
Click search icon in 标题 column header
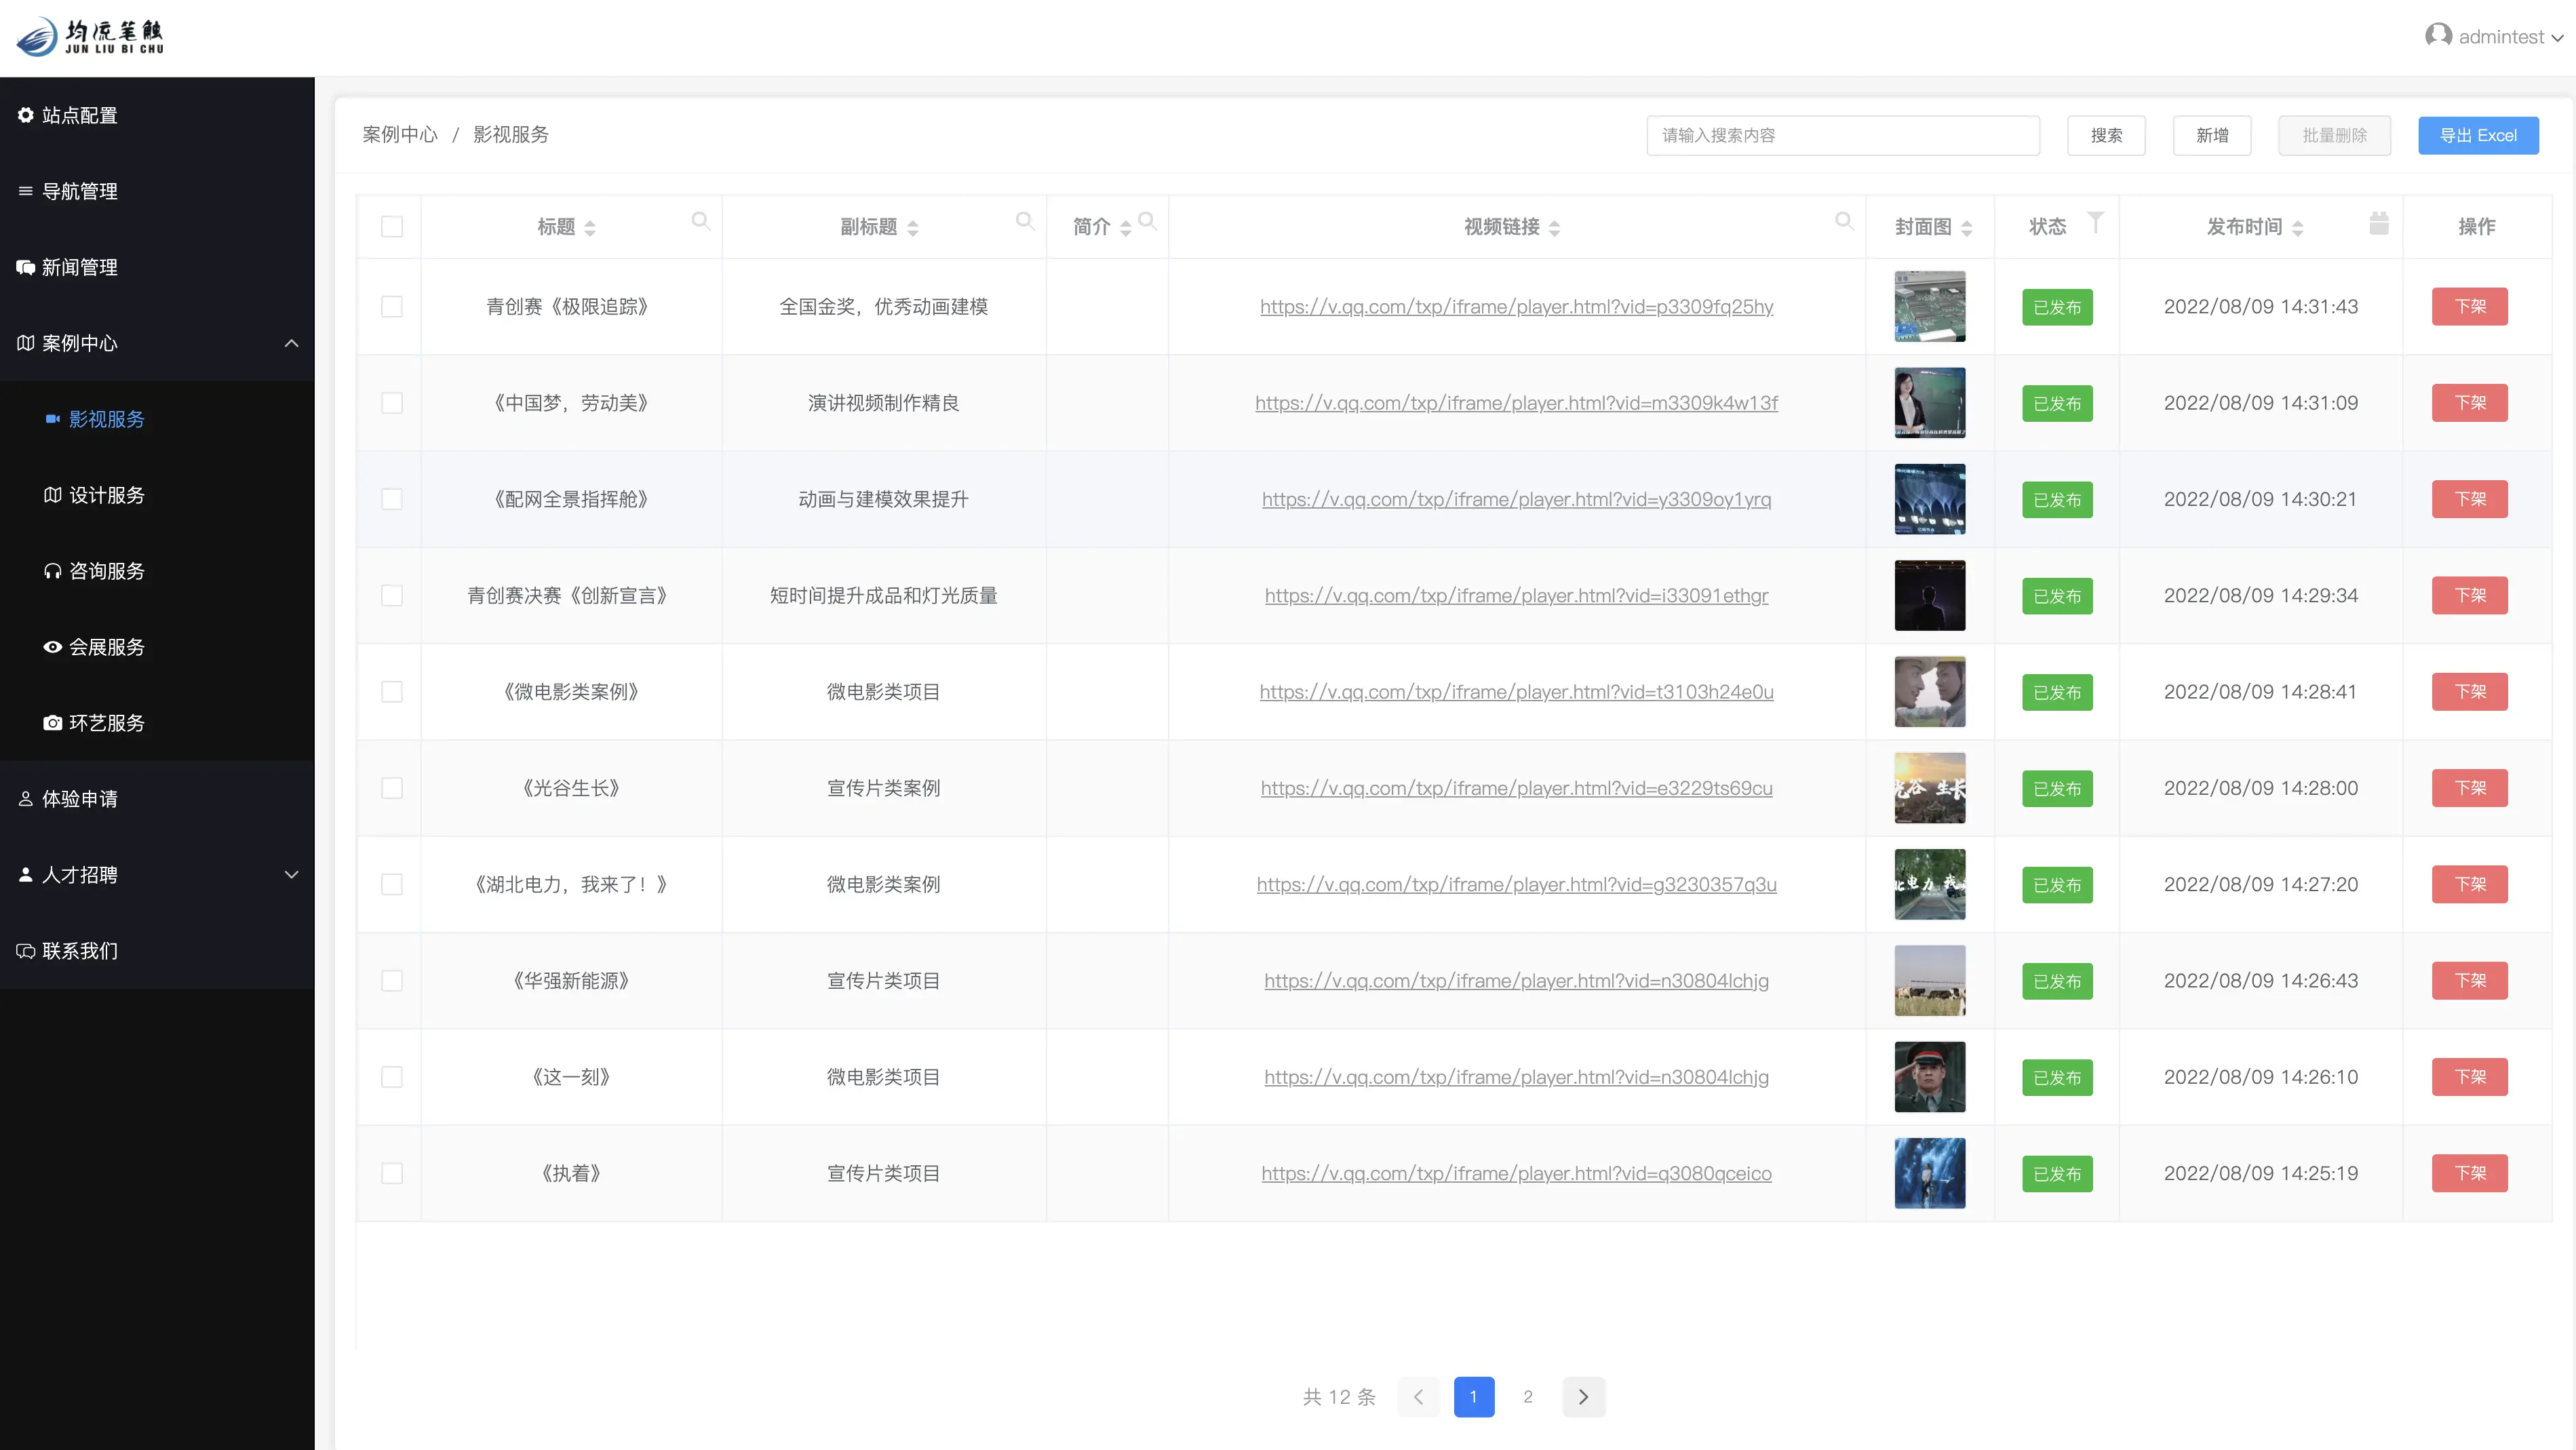coord(701,221)
